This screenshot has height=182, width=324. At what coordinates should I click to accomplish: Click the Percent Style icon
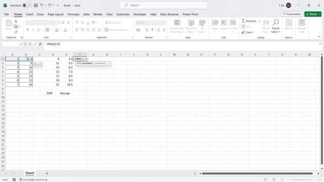[147, 30]
